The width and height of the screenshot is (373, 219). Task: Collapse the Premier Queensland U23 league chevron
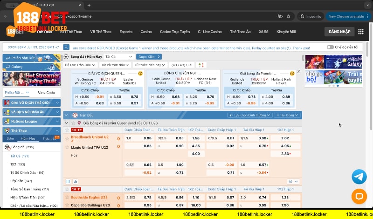pyautogui.click(x=66, y=123)
